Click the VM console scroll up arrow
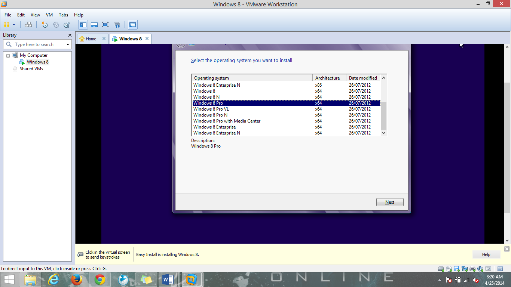The width and height of the screenshot is (511, 287). (x=507, y=47)
